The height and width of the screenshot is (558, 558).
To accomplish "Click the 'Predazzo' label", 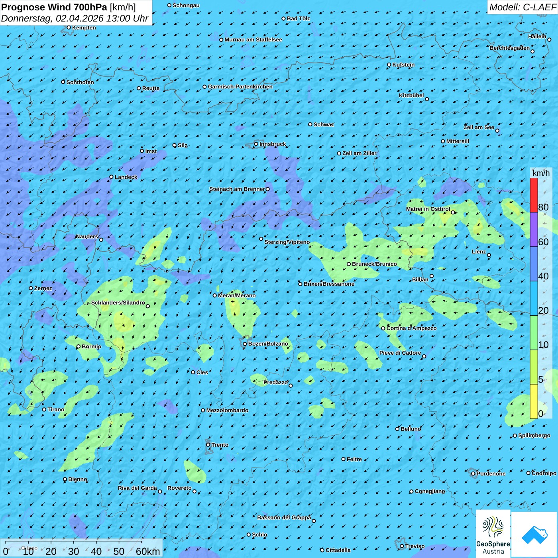I will point(275,382).
